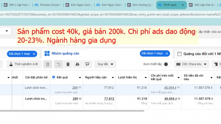Image resolution: width=221 pixels, height=124 pixels.
Task: Switch to the Princess Ducante browser tab
Action: coord(48,5)
